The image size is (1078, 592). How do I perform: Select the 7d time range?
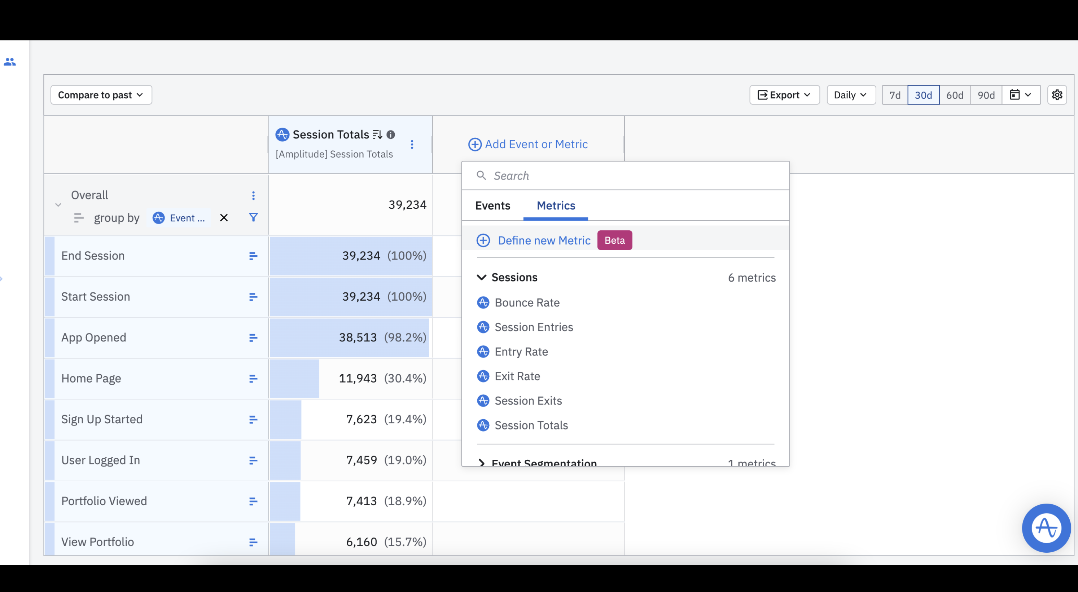(895, 95)
